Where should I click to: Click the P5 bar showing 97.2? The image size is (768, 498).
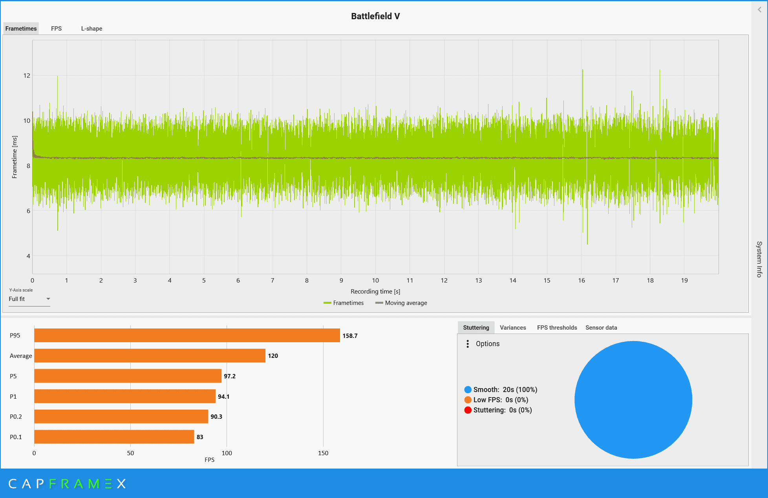pos(128,376)
